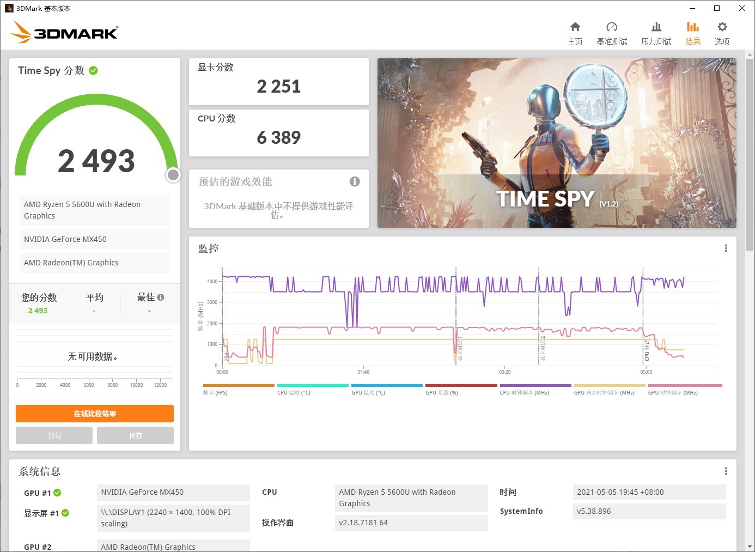The image size is (755, 552).
Task: Click the CPU value in system info
Action: (411, 498)
